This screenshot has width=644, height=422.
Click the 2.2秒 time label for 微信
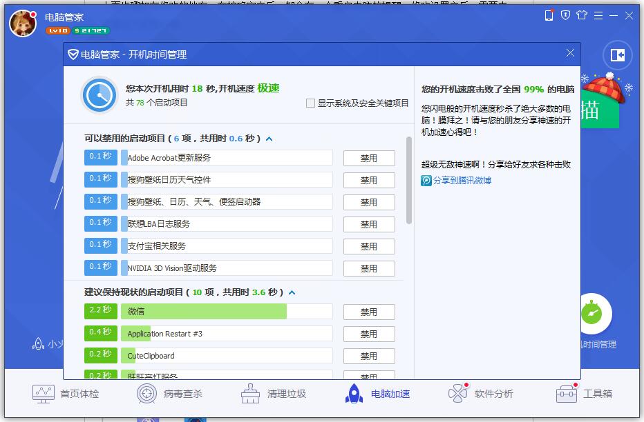click(101, 311)
